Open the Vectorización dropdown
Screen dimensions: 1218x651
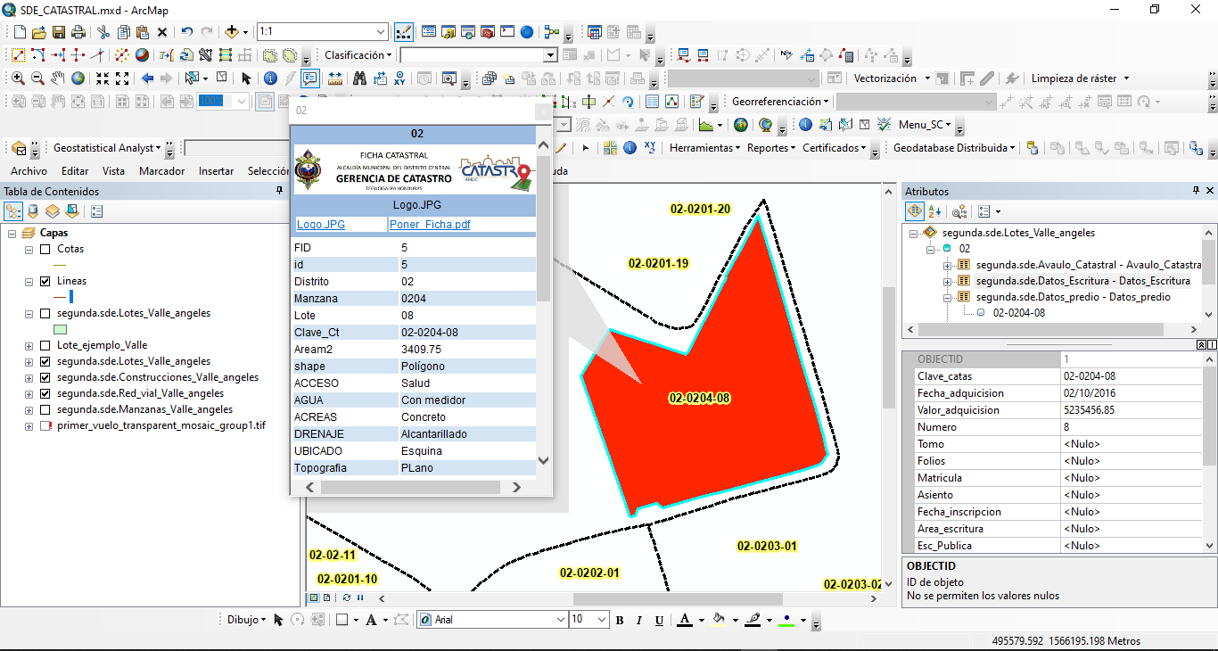pos(892,78)
